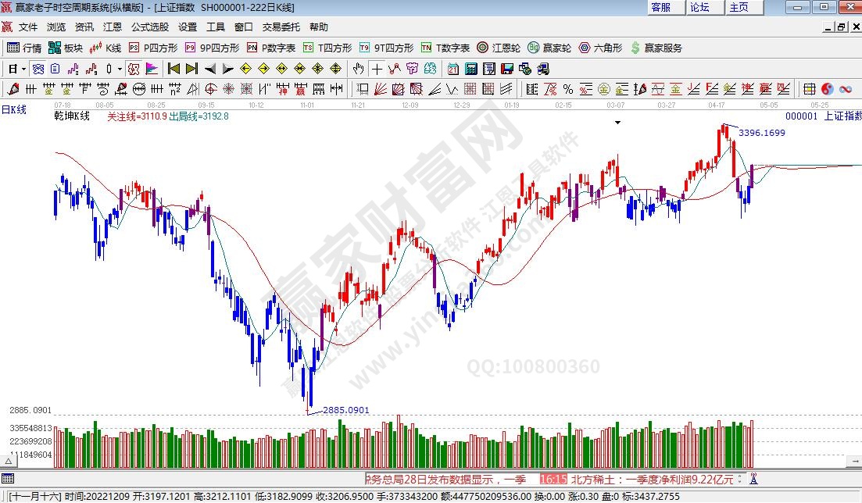Toggle the 乾坤 indicator button in toolbar

(x=134, y=69)
